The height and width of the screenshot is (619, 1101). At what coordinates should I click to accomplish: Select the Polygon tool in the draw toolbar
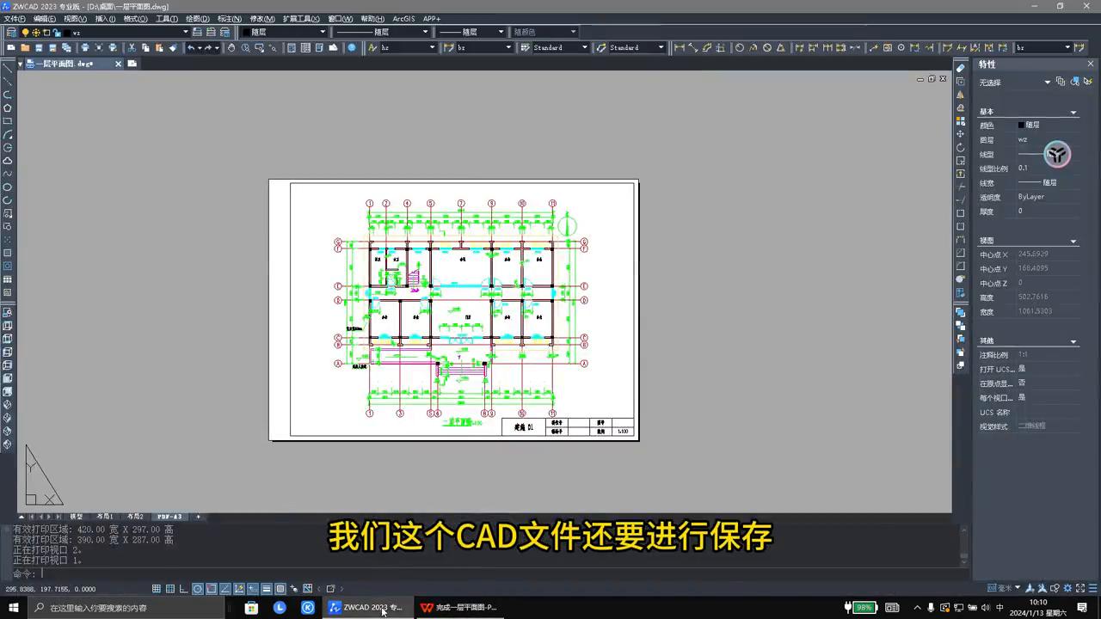click(7, 108)
